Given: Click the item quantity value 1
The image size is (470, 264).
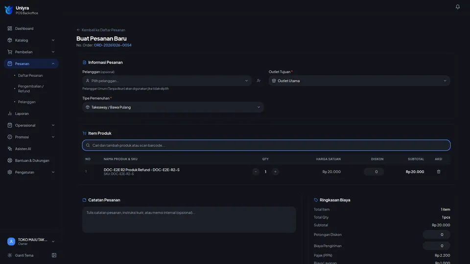Looking at the screenshot, I should [x=265, y=172].
